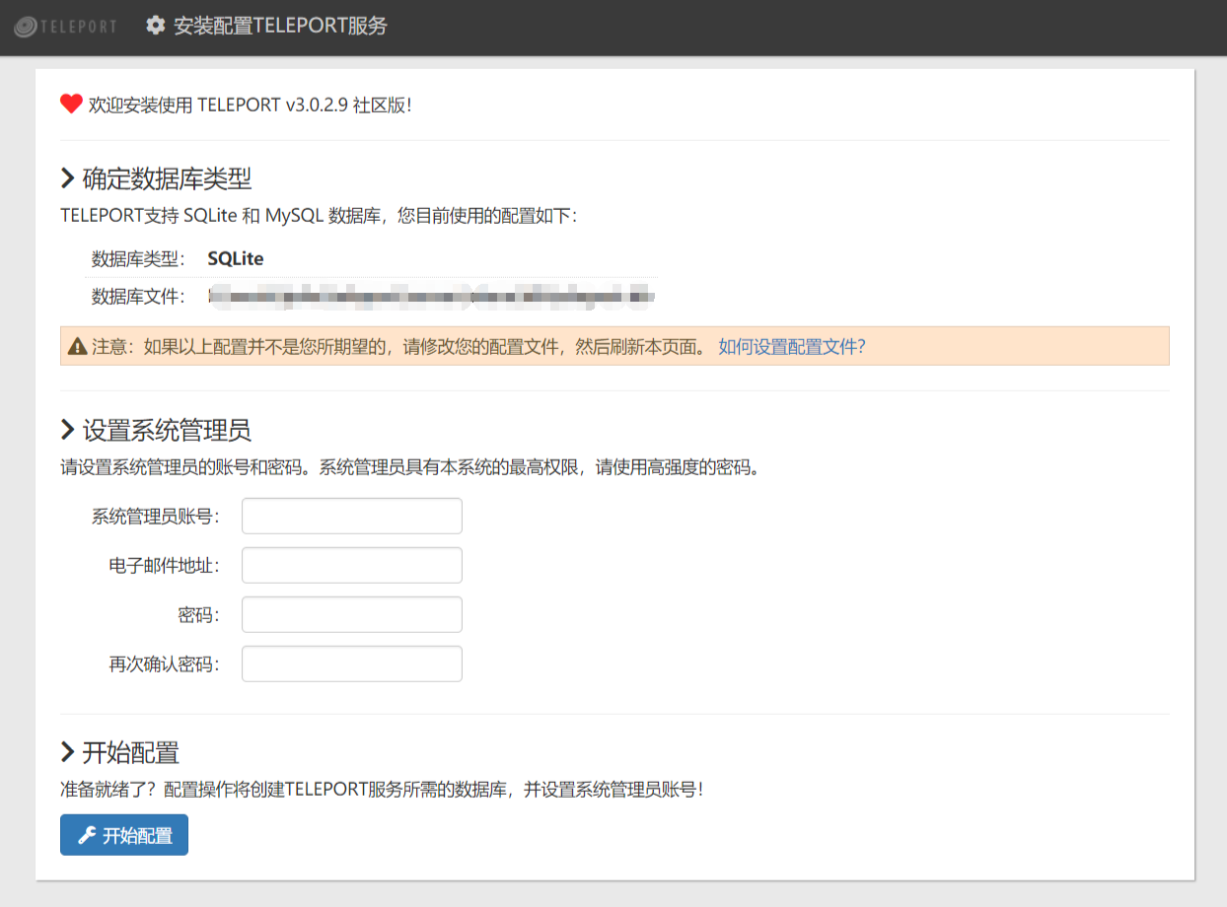
Task: Click the blurred database file path
Action: tap(431, 295)
